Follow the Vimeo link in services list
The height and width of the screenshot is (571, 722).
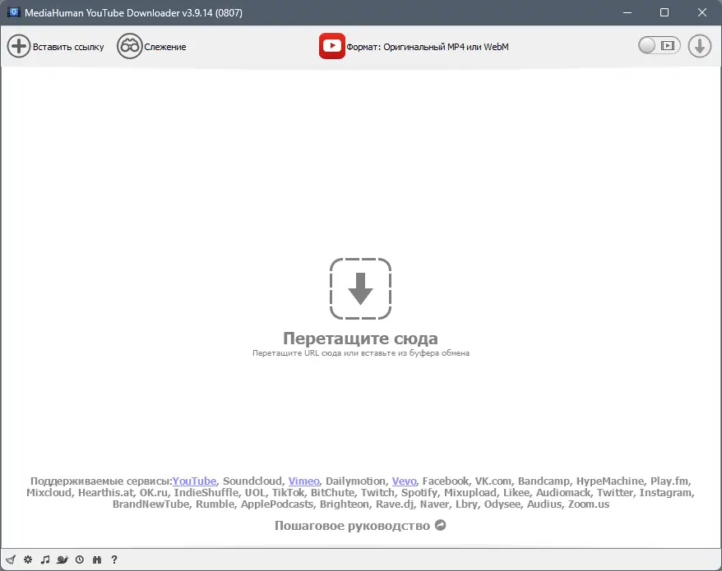tap(303, 481)
